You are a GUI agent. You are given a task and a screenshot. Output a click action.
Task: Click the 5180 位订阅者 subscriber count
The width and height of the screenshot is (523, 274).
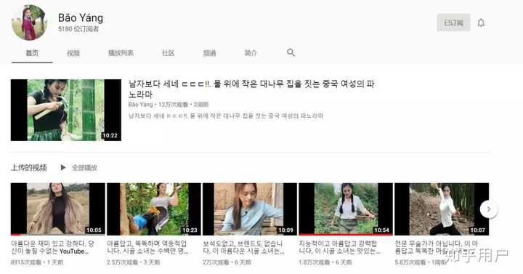click(x=78, y=29)
